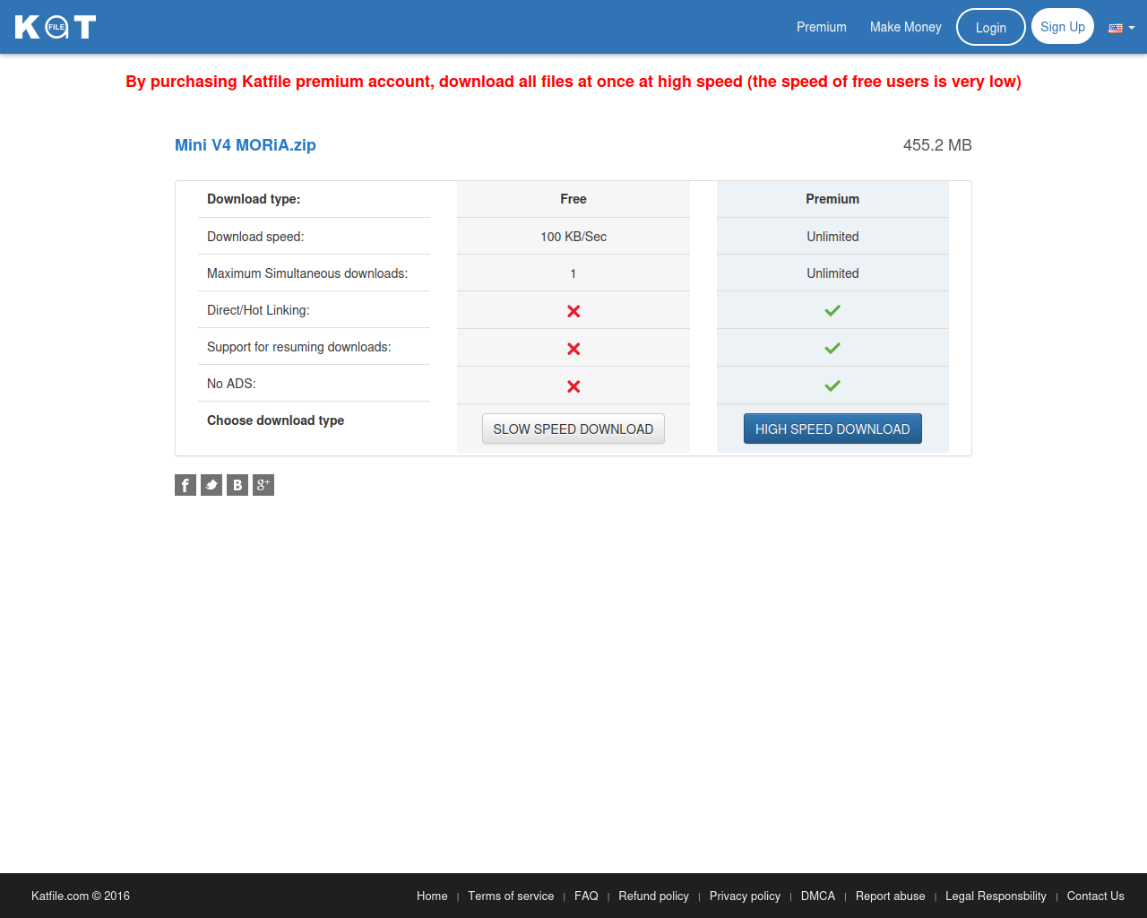Click Maximum Simultaneous downloads label

(307, 273)
